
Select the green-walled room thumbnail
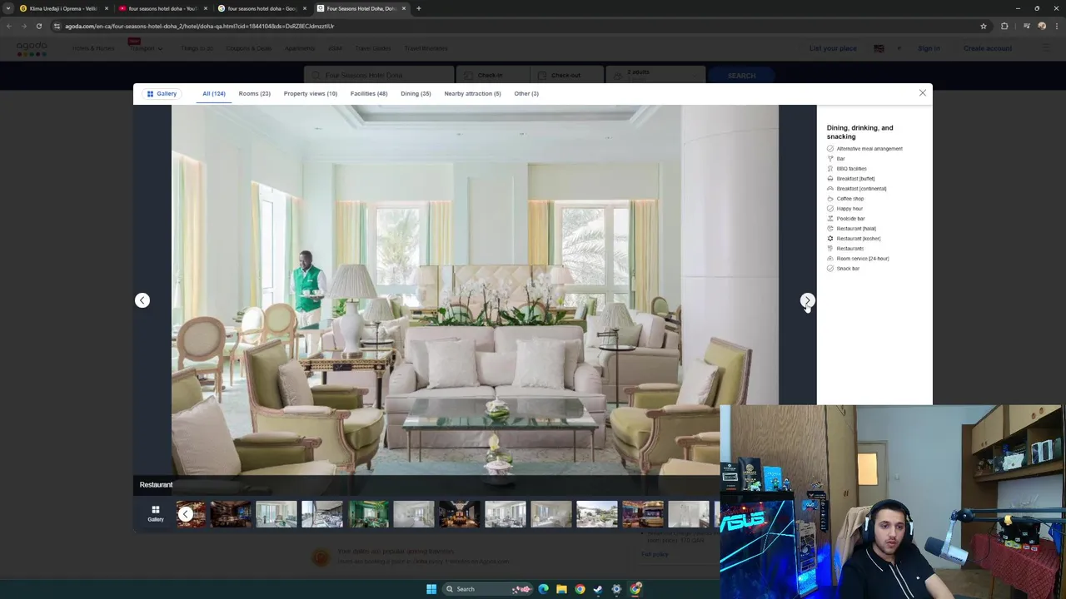tap(368, 514)
